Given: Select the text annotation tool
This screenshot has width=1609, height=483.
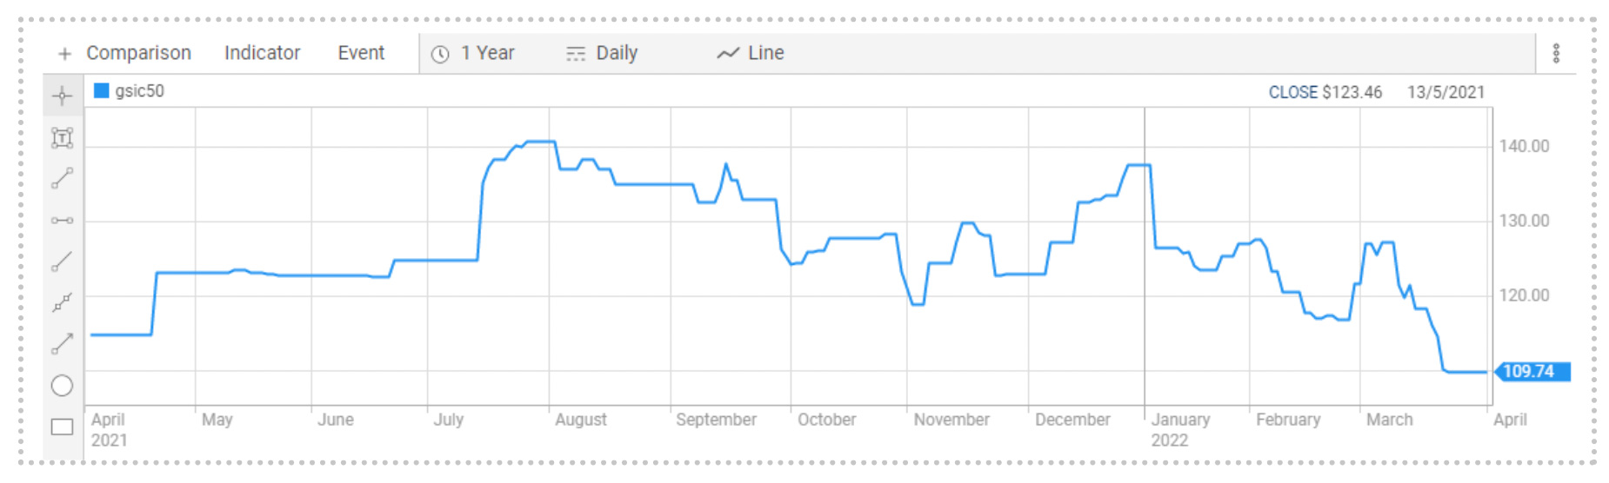Looking at the screenshot, I should (63, 137).
